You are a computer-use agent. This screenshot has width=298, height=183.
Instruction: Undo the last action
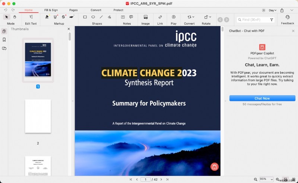click(x=6, y=10)
